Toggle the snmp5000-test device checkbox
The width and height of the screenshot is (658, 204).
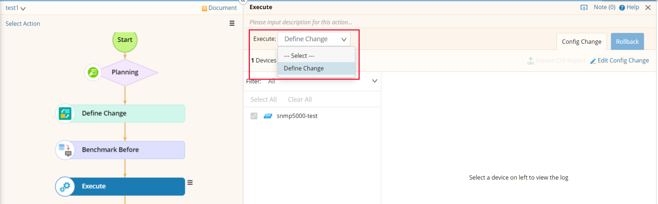(x=254, y=116)
